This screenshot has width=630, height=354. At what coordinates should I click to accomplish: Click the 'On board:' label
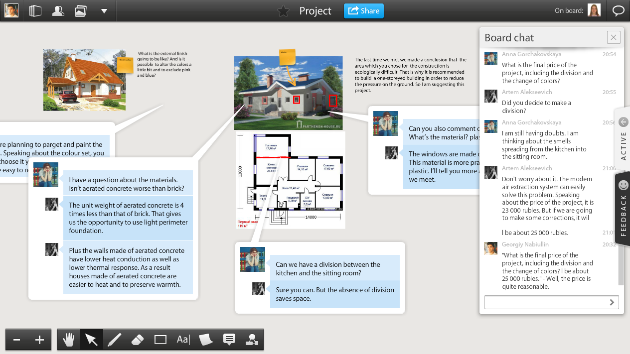click(x=569, y=10)
